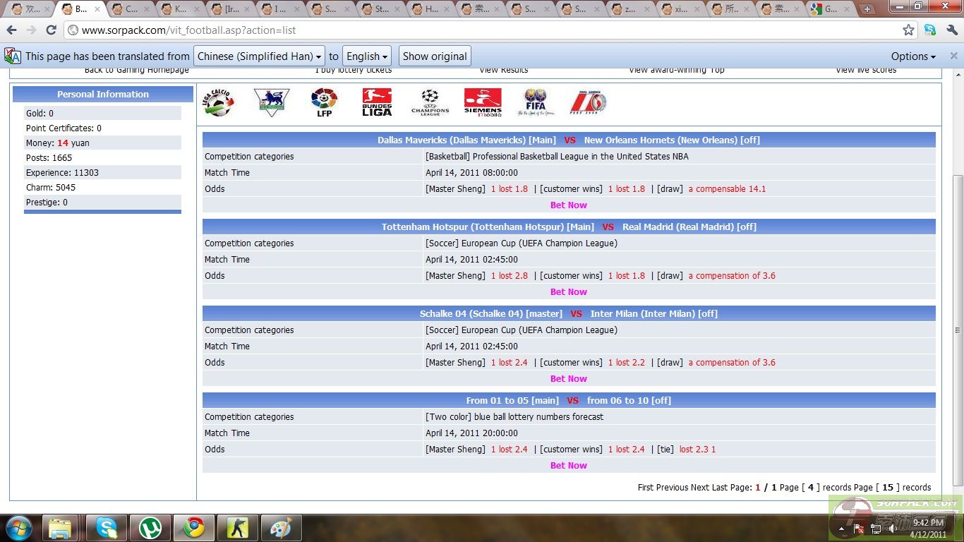
Task: Click the Siemens Mobile league logo
Action: coord(483,102)
